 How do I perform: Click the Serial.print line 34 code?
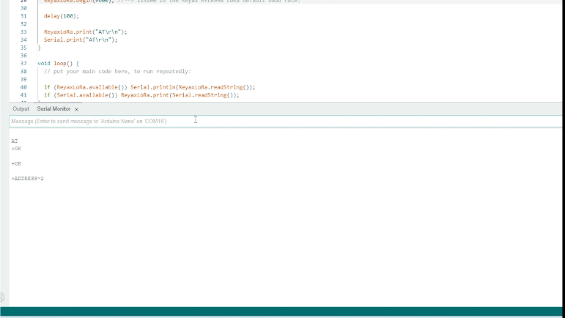coord(80,40)
